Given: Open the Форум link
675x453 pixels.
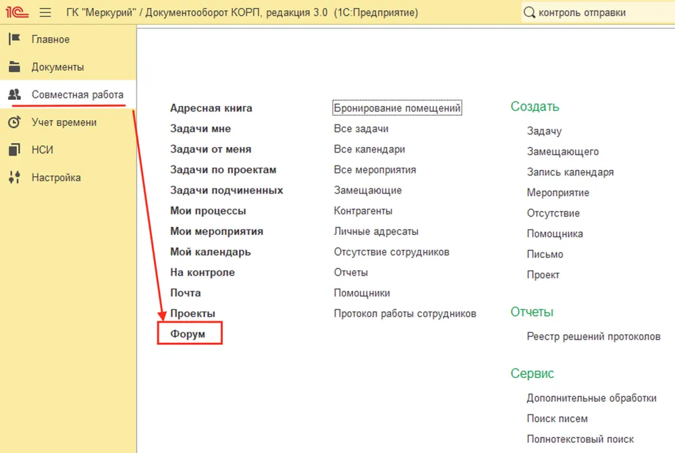Looking at the screenshot, I should click(x=187, y=334).
